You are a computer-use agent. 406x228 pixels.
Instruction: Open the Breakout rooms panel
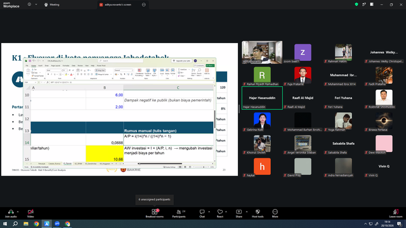pos(155,213)
